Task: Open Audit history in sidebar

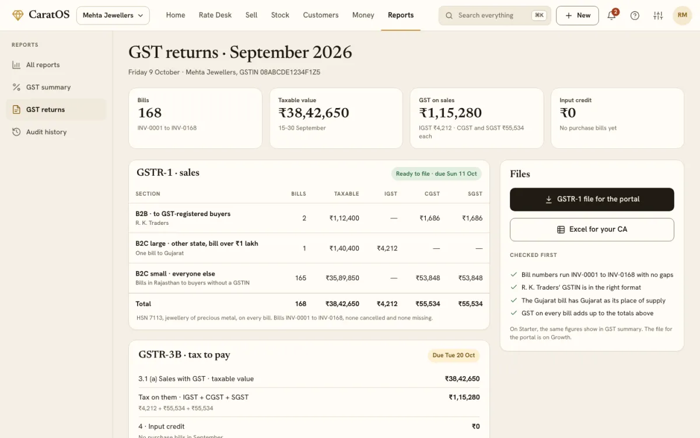Action: [x=56, y=132]
